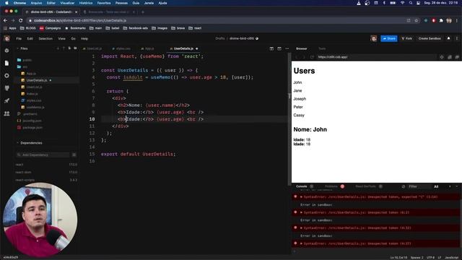The width and height of the screenshot is (462, 260).
Task: Click the preview URL address field
Action: click(x=376, y=57)
